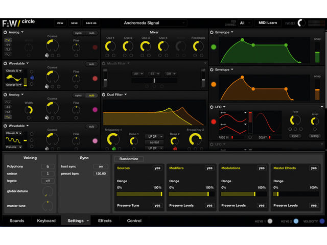The height and width of the screenshot is (245, 327).
Task: Open the AH vowel dropdown
Action: [138, 73]
